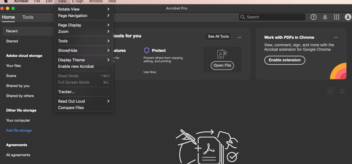Click the search magnifier icon

[x=242, y=17]
